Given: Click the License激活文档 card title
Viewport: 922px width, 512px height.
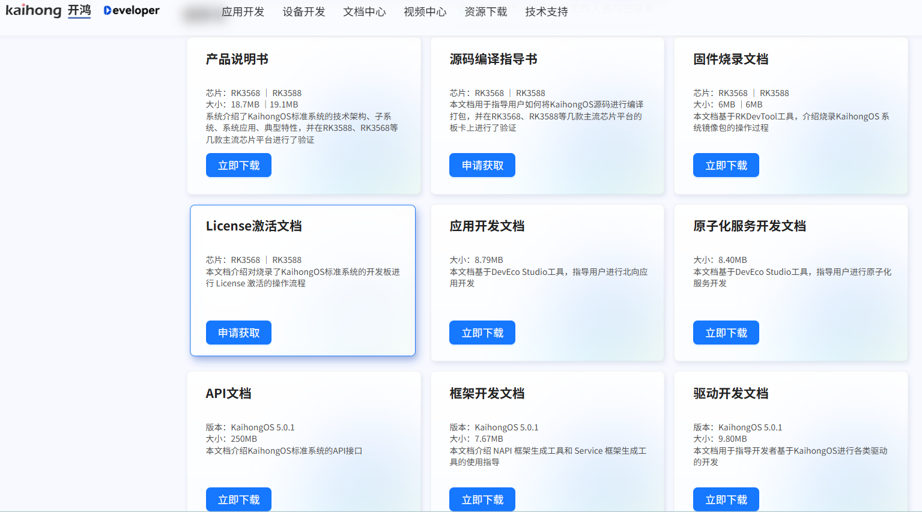Looking at the screenshot, I should point(253,226).
